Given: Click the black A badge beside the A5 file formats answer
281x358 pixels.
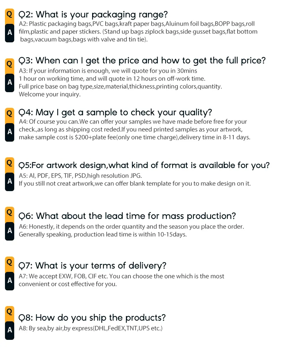Looking at the screenshot, I should coord(10,181).
